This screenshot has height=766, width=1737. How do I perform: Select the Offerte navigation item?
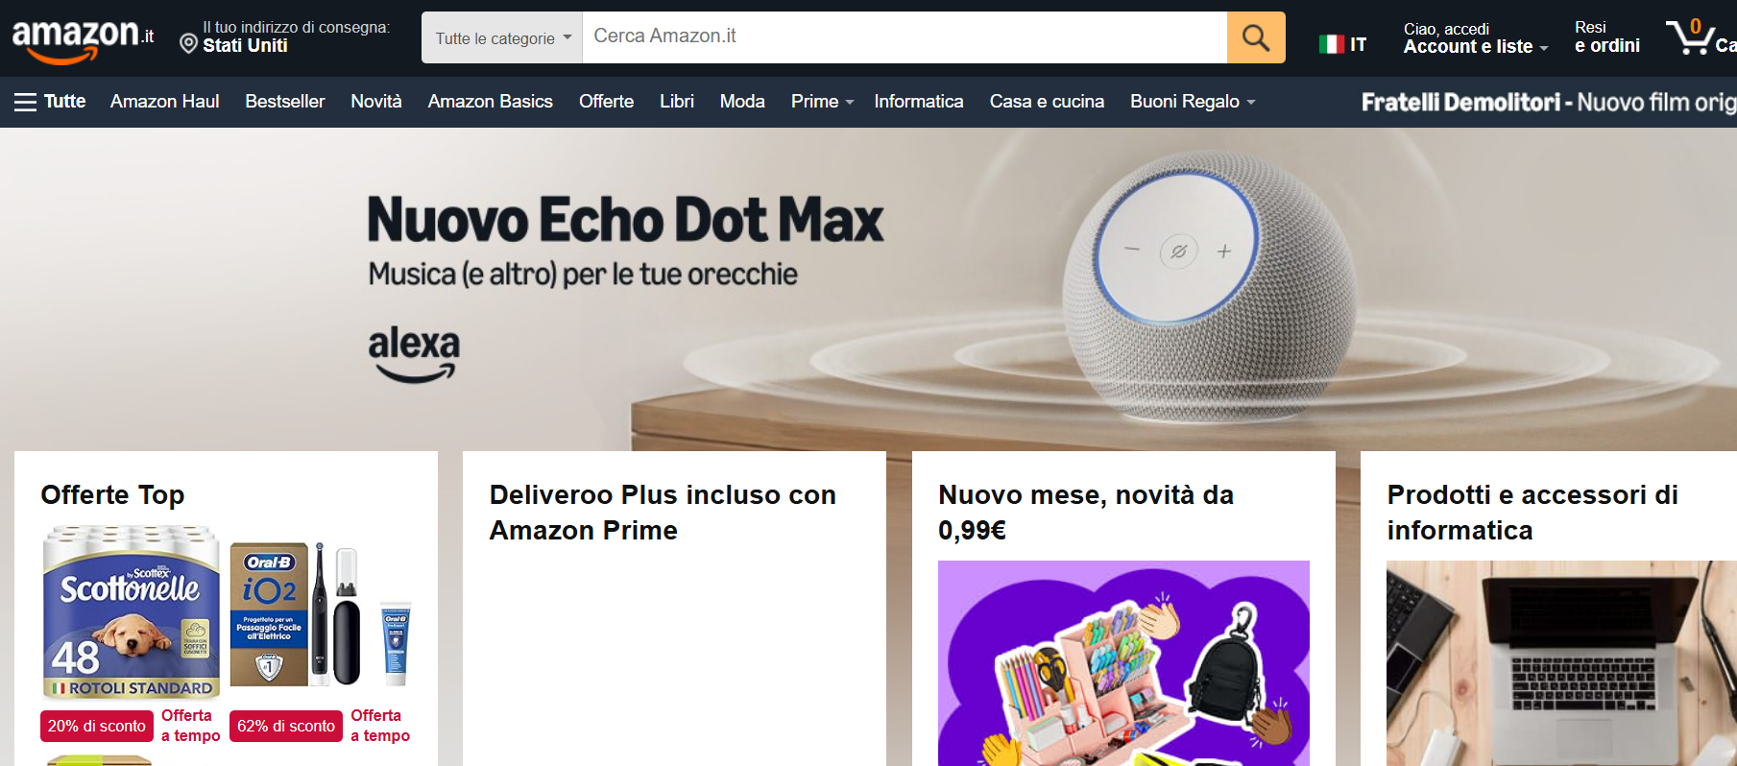606,102
